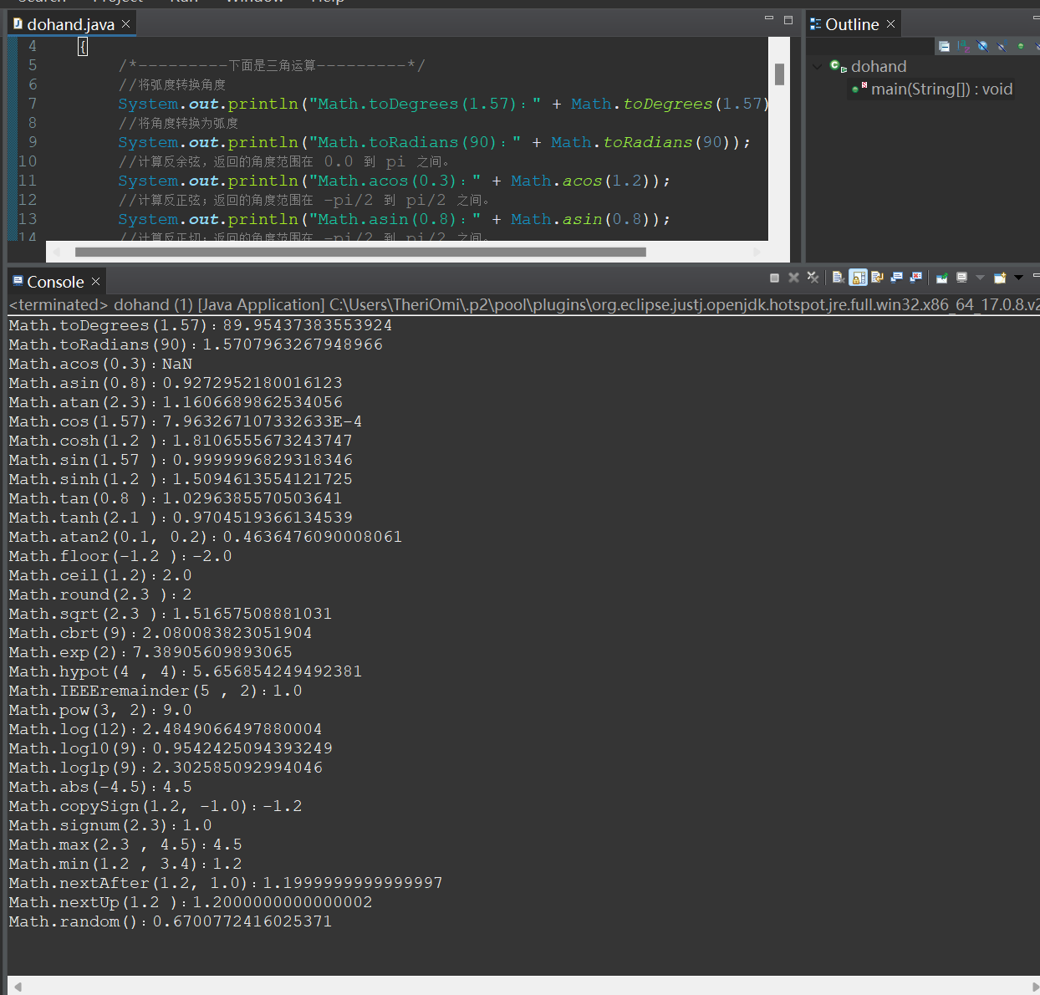Minimize the editor area
The height and width of the screenshot is (995, 1040).
click(769, 18)
